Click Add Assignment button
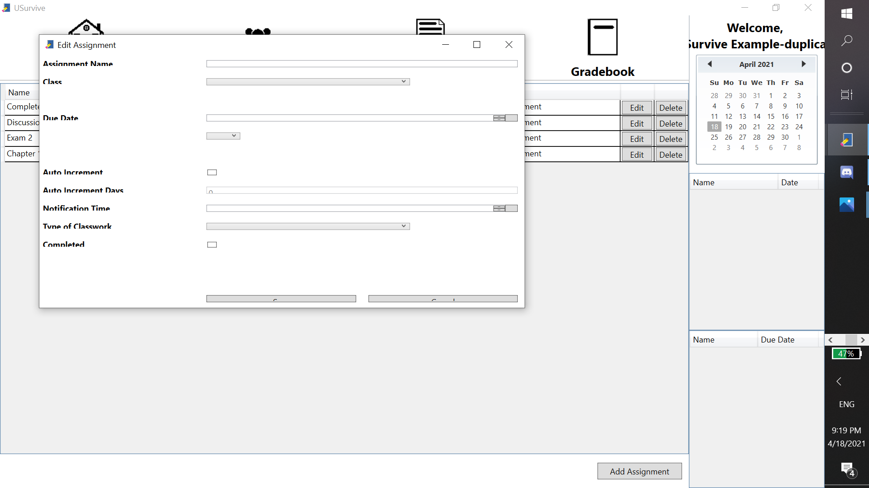Viewport: 869px width, 488px height. [639, 471]
